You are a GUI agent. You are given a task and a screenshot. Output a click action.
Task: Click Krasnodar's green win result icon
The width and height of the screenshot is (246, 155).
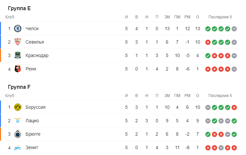click(208, 56)
